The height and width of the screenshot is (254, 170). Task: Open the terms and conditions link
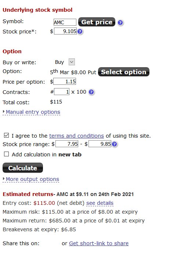(x=76, y=136)
